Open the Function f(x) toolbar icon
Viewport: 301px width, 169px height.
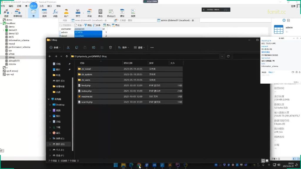(x=55, y=13)
